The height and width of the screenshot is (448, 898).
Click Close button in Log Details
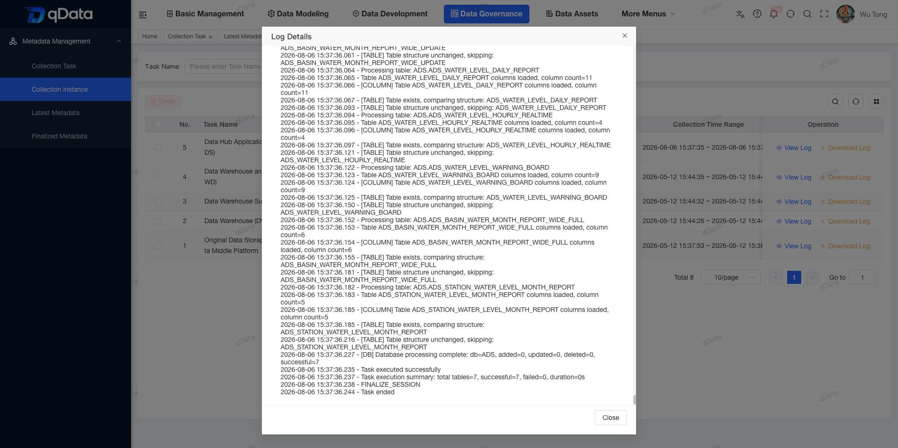[x=610, y=418]
